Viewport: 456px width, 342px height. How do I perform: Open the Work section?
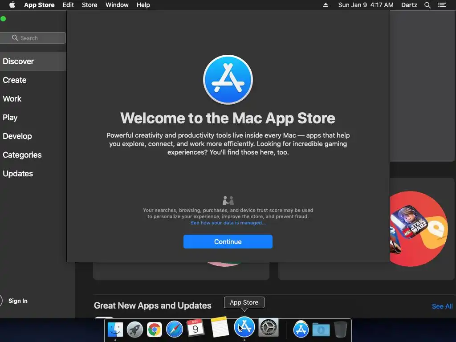(12, 98)
